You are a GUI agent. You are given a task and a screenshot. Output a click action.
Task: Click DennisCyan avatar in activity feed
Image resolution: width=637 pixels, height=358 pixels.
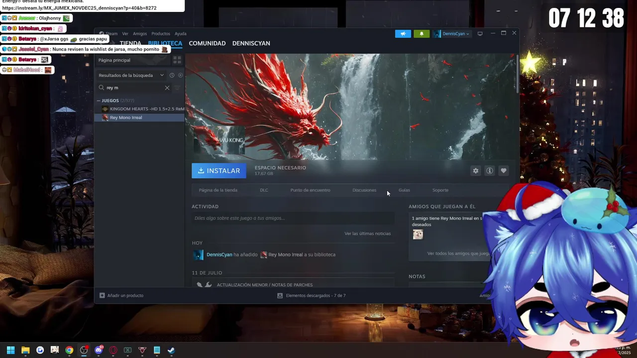coord(198,255)
